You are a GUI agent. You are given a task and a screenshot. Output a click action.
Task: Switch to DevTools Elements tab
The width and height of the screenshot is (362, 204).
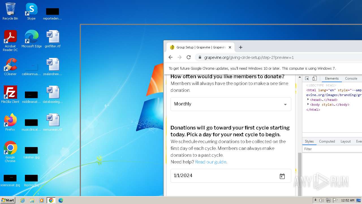[x=332, y=78]
